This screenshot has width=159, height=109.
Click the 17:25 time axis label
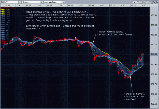pyautogui.click(x=7, y=5)
